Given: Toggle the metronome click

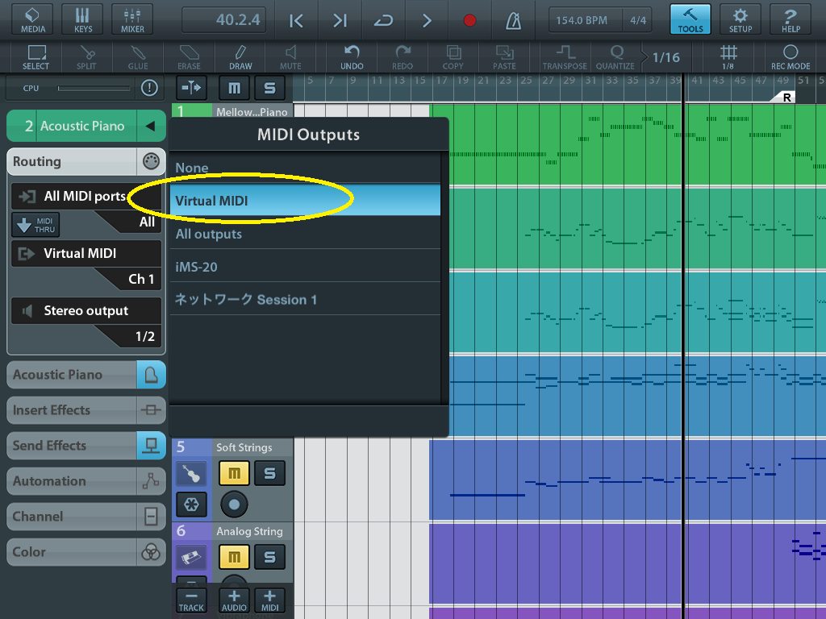Looking at the screenshot, I should (513, 20).
